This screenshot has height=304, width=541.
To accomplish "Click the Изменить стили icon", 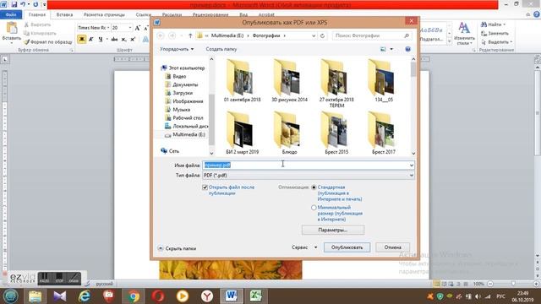I will coord(464,28).
